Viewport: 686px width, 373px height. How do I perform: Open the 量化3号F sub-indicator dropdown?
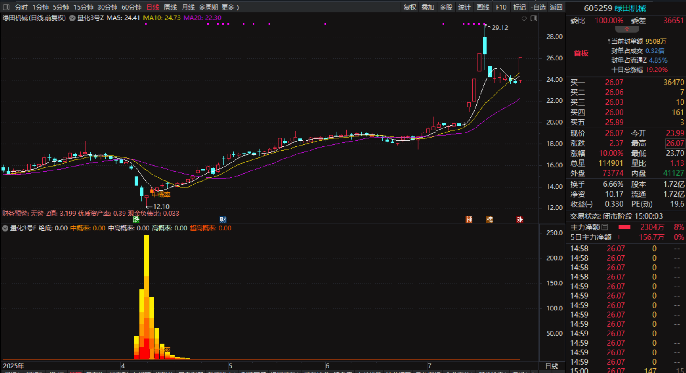[x=5, y=228]
